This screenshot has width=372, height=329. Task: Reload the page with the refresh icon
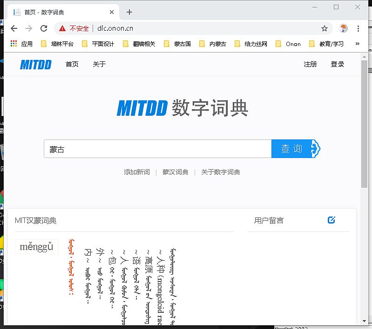pyautogui.click(x=44, y=28)
